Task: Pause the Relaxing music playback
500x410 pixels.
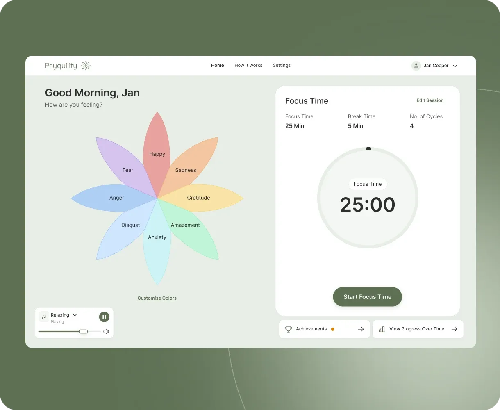Action: coord(104,317)
